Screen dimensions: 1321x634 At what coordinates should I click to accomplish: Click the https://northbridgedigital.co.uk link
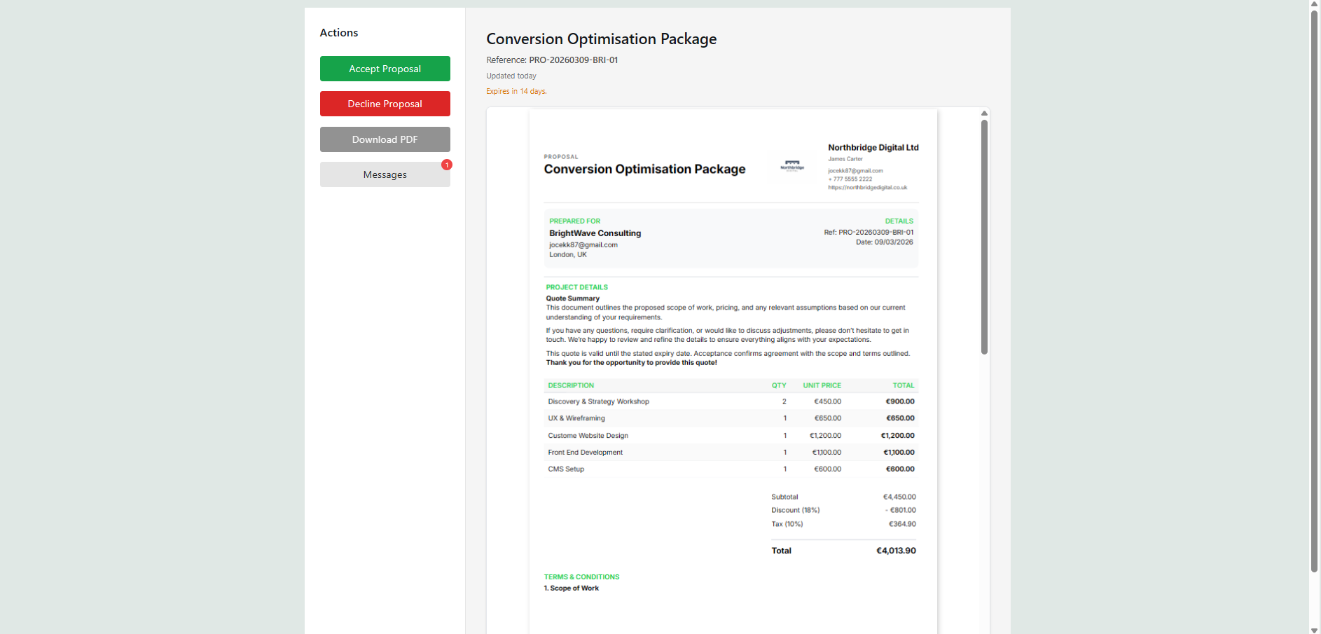click(x=867, y=188)
